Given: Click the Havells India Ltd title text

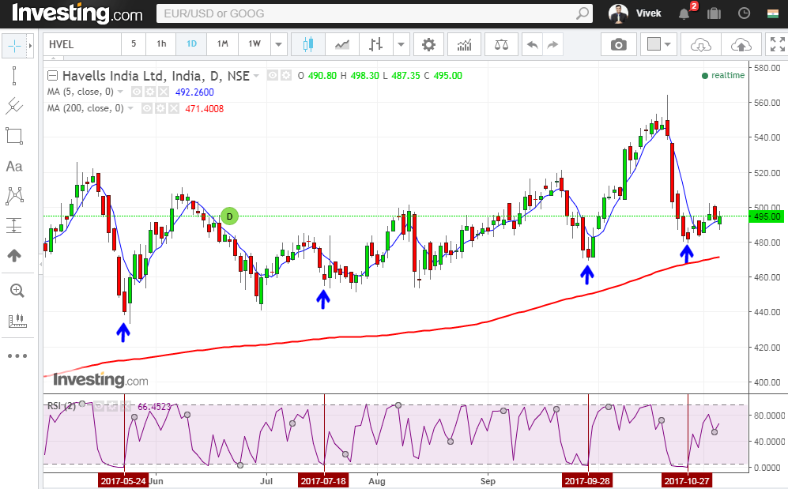Looking at the screenshot, I should (156, 76).
